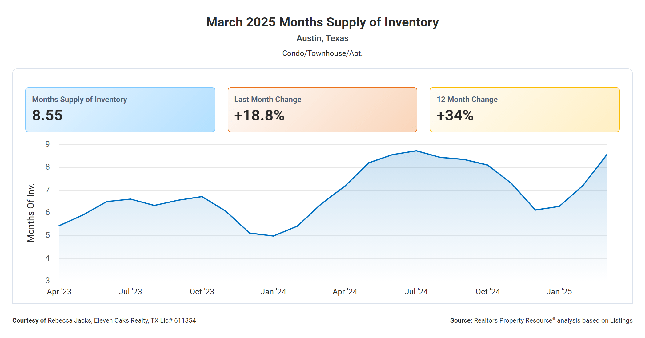The height and width of the screenshot is (338, 645).
Task: Click the blue Months Supply of Inventory card
Action: pyautogui.click(x=120, y=110)
